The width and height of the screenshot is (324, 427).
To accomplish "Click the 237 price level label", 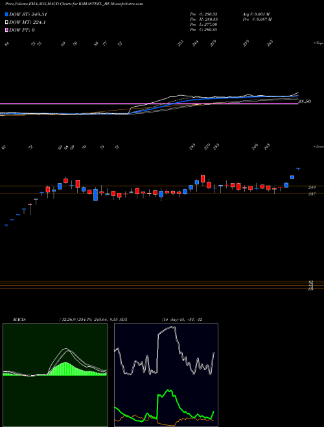I will tap(312, 194).
